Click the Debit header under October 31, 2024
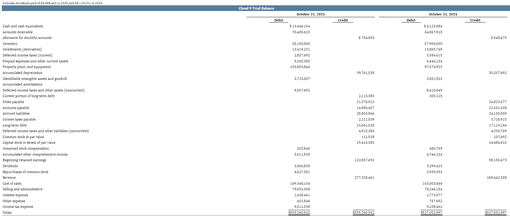Viewport: 510px width, 217px height. click(411, 20)
